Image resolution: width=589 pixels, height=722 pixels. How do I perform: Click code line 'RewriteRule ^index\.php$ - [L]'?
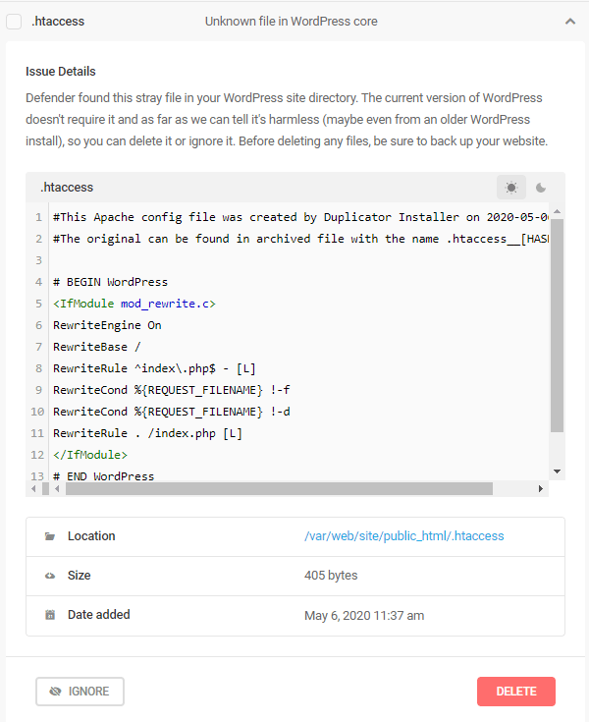click(x=154, y=368)
